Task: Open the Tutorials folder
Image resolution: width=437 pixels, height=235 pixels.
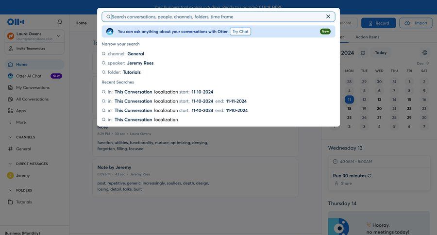Action: click(34, 202)
